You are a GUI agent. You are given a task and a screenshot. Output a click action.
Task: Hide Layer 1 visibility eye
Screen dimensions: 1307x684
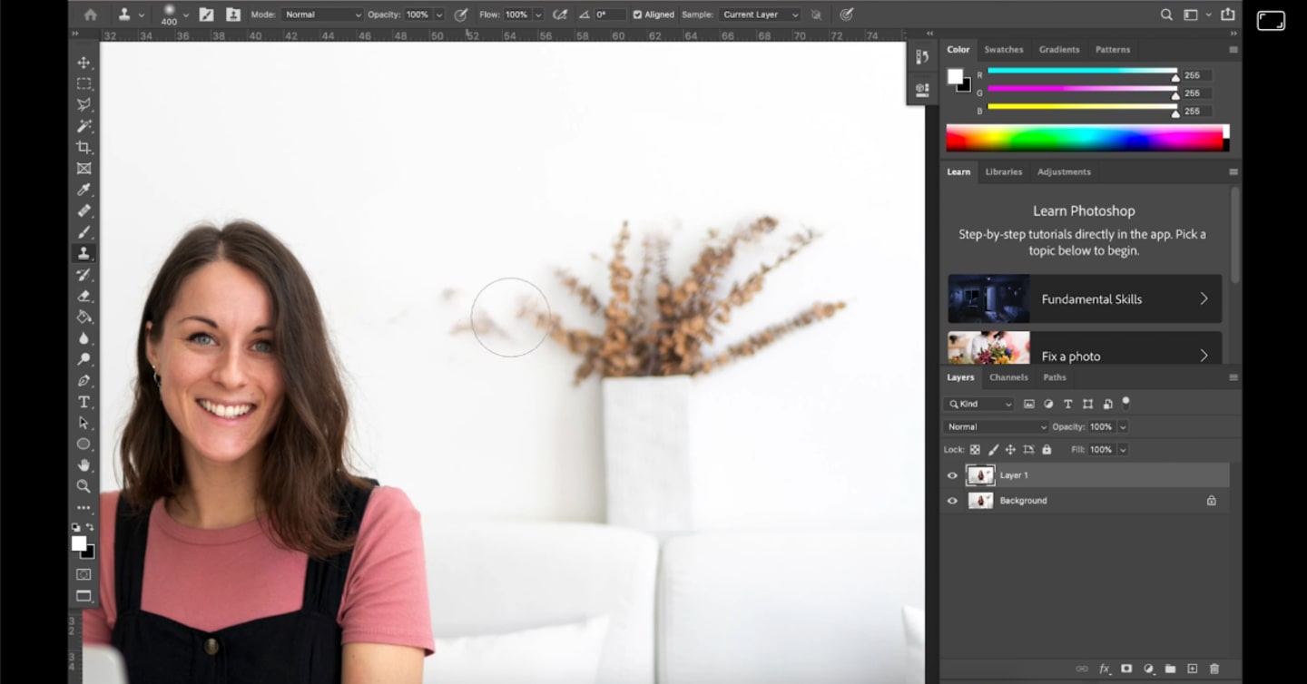pyautogui.click(x=952, y=475)
